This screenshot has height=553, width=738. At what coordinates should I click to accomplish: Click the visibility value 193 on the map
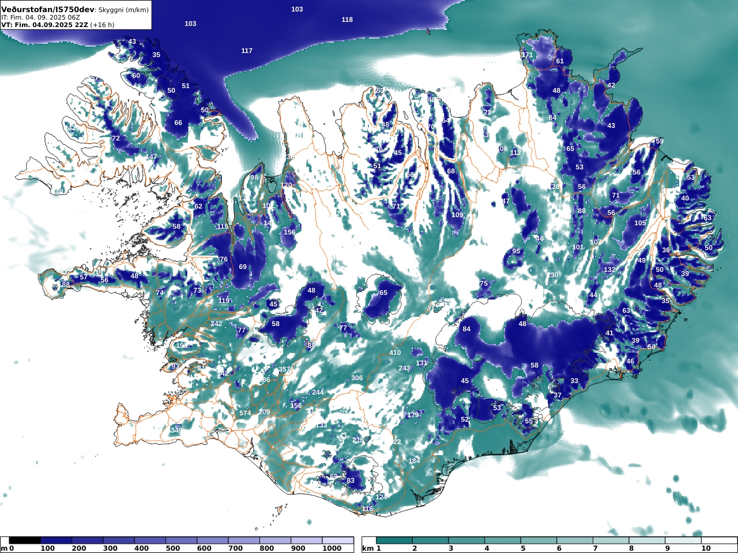point(182,346)
